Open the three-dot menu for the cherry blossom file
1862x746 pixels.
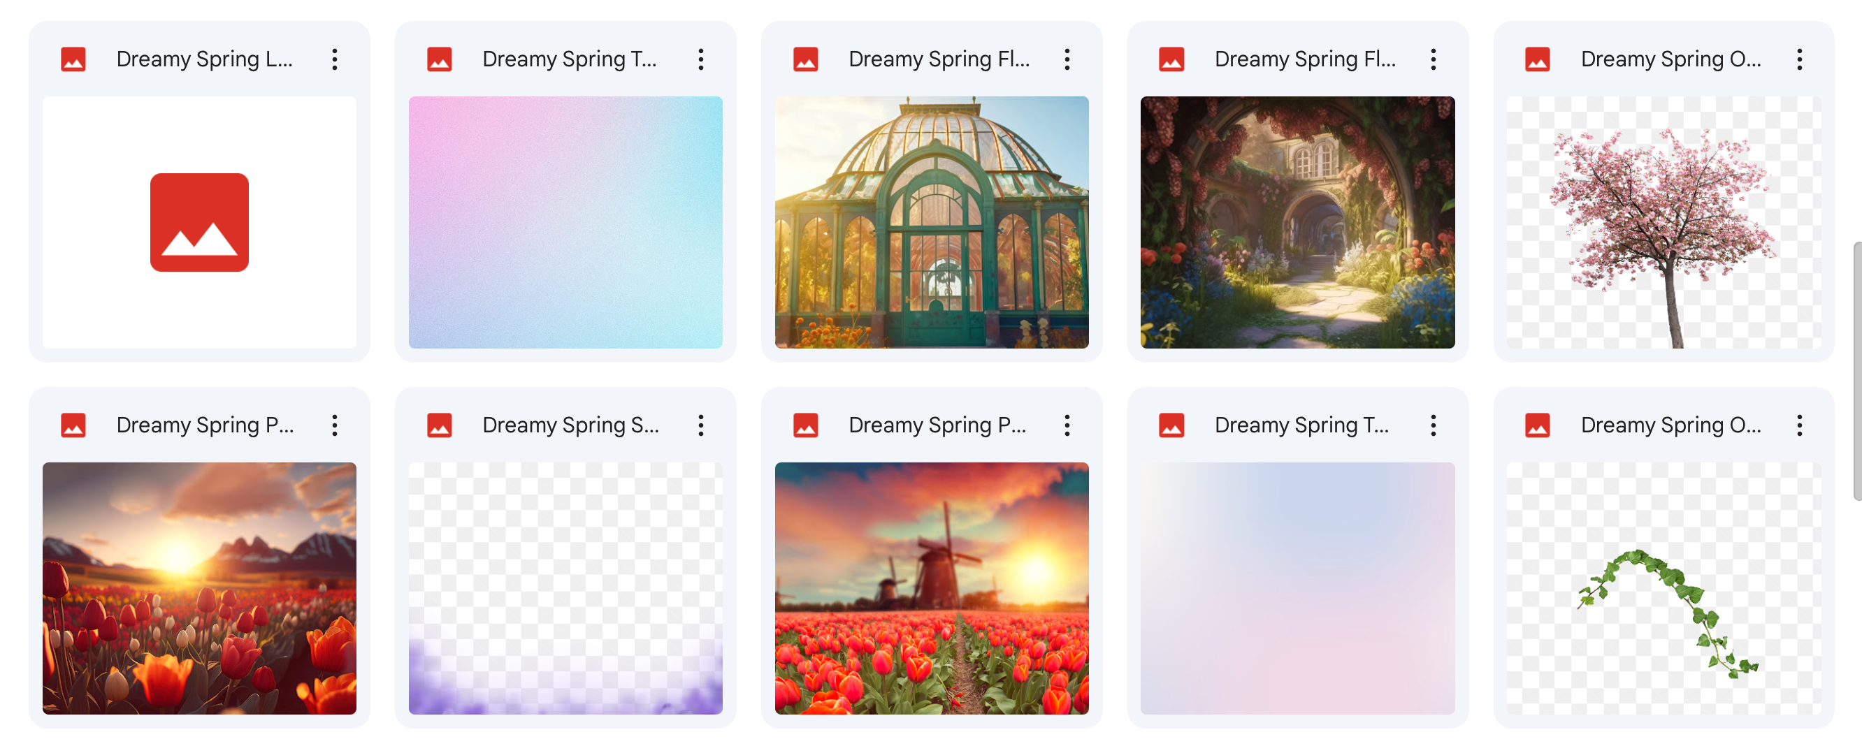click(1800, 59)
